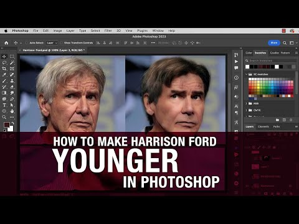The width and height of the screenshot is (299, 224).
Task: Open the Info panel circled-i icon
Action: click(x=236, y=78)
